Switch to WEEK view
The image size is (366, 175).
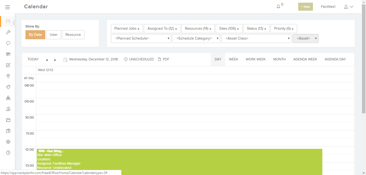coord(233,59)
